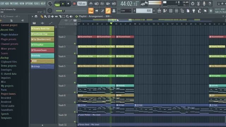The image size is (226, 127).
Task: Expand Current project in browser
Action: tap(9, 25)
